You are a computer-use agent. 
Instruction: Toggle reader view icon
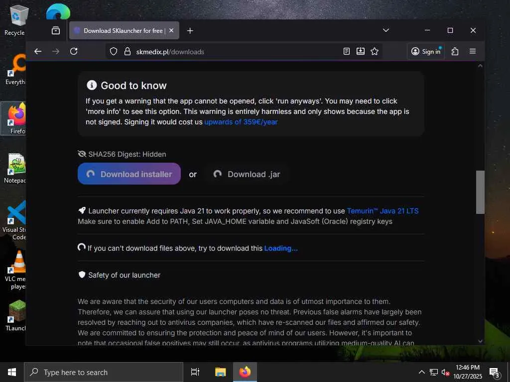pos(347,51)
